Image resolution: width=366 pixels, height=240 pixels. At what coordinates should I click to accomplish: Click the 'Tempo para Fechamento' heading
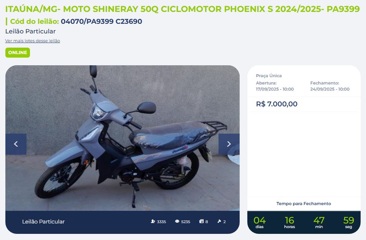point(304,204)
